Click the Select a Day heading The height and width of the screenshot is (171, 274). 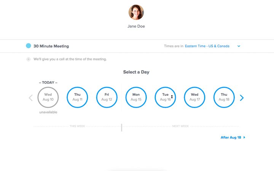pyautogui.click(x=136, y=72)
